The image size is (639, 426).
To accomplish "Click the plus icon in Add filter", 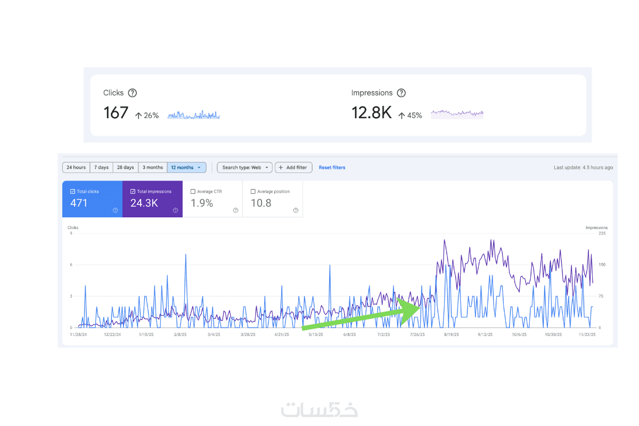I will (281, 167).
